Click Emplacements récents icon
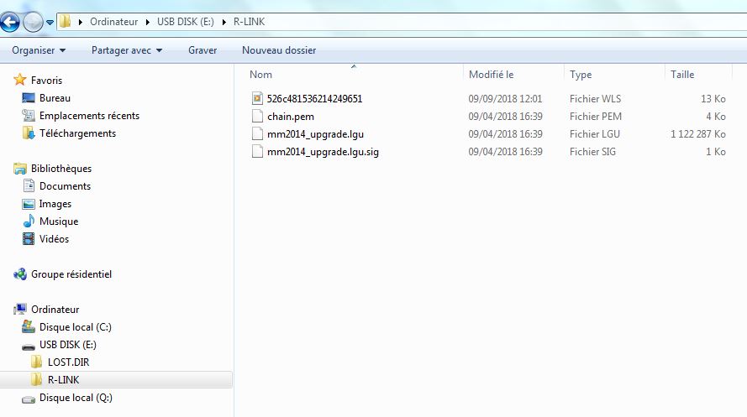 point(29,115)
